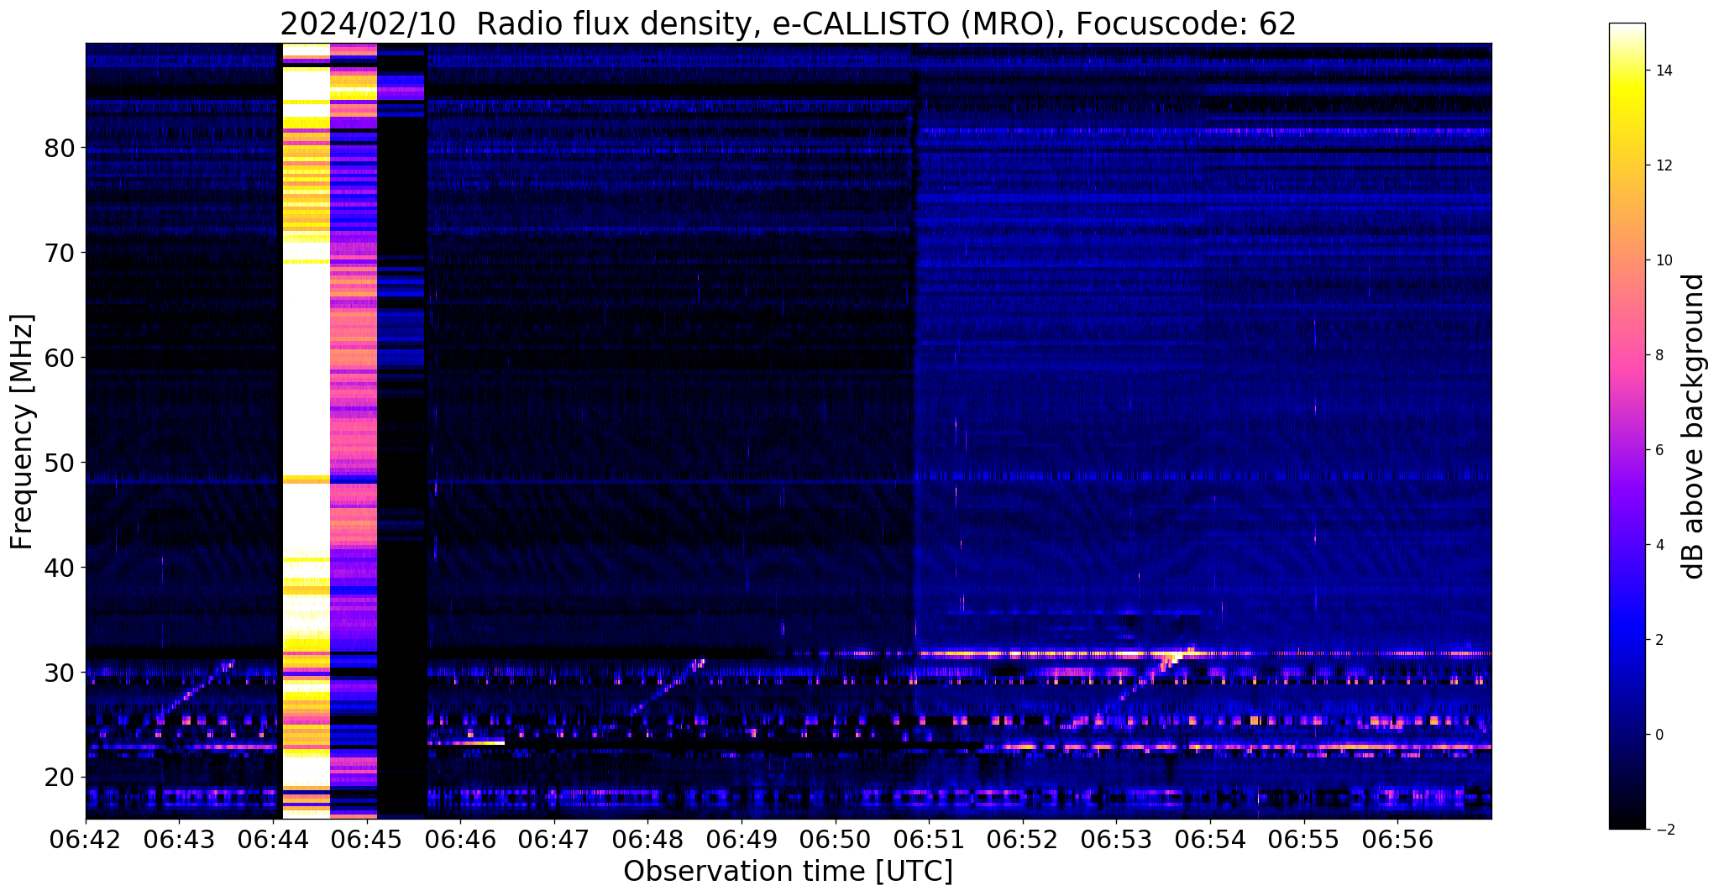The image size is (1719, 896).
Task: Click the colorbar tick value 14
Action: point(1662,71)
